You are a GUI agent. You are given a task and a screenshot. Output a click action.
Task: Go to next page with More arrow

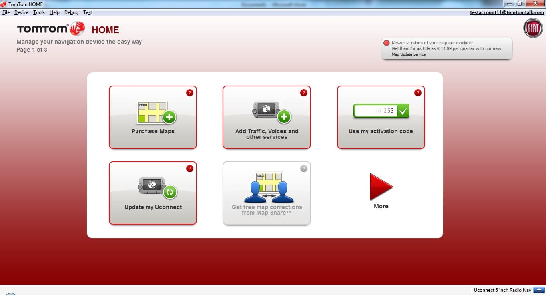click(381, 187)
